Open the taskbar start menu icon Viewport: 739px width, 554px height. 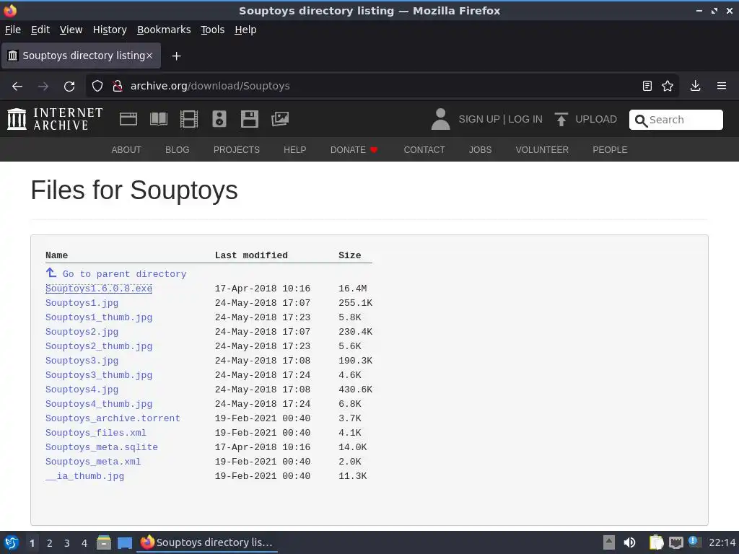12,542
